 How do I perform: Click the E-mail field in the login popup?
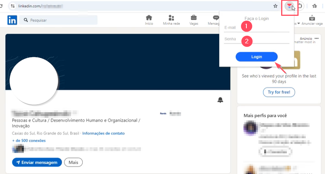(257, 28)
